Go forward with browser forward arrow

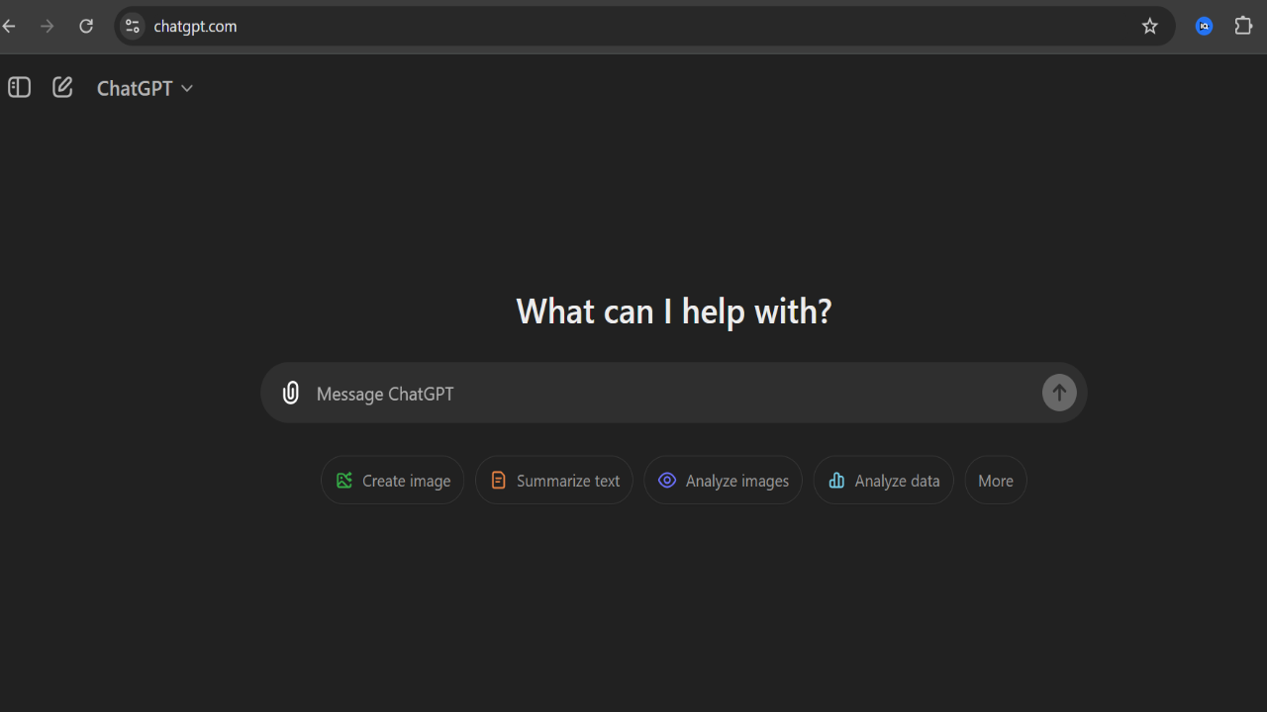click(47, 27)
